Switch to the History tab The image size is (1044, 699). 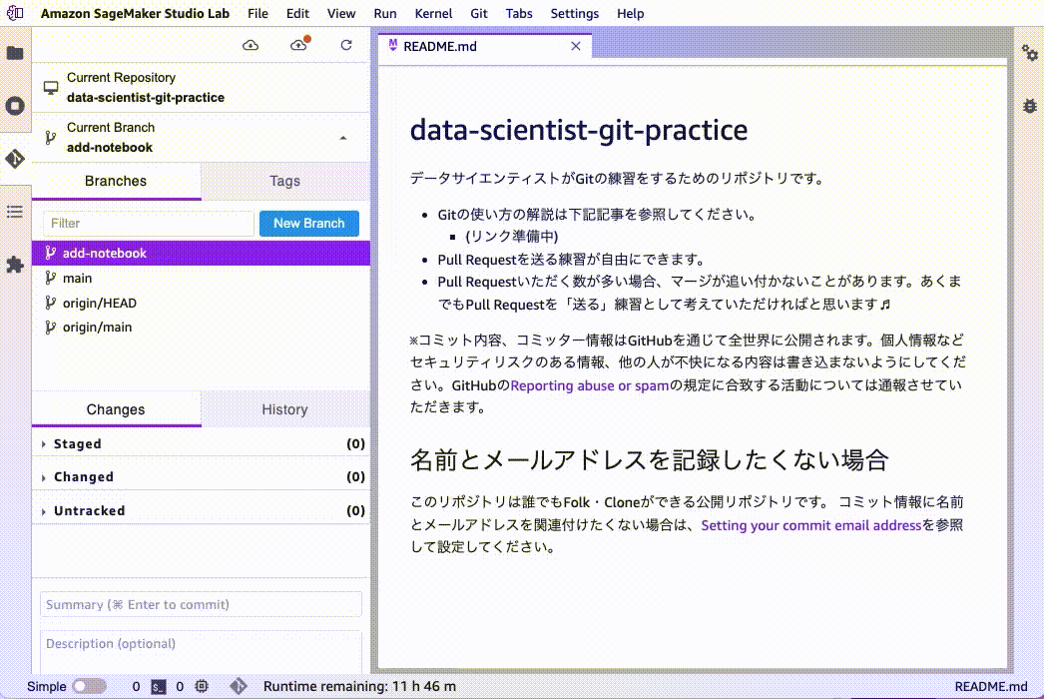[285, 409]
